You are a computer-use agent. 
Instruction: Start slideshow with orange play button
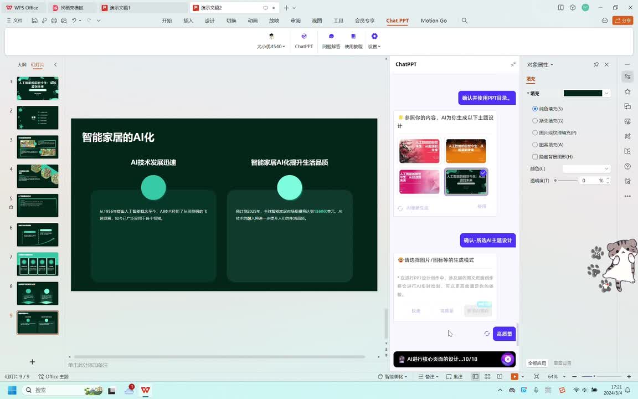(x=514, y=377)
